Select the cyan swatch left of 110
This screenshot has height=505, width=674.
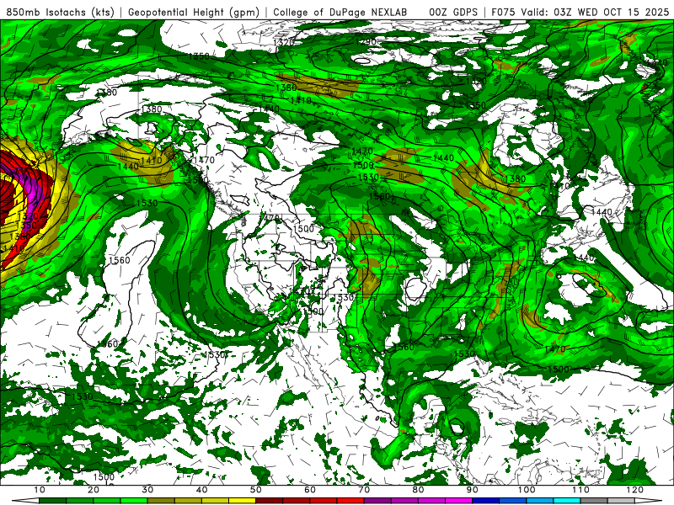[x=567, y=501]
